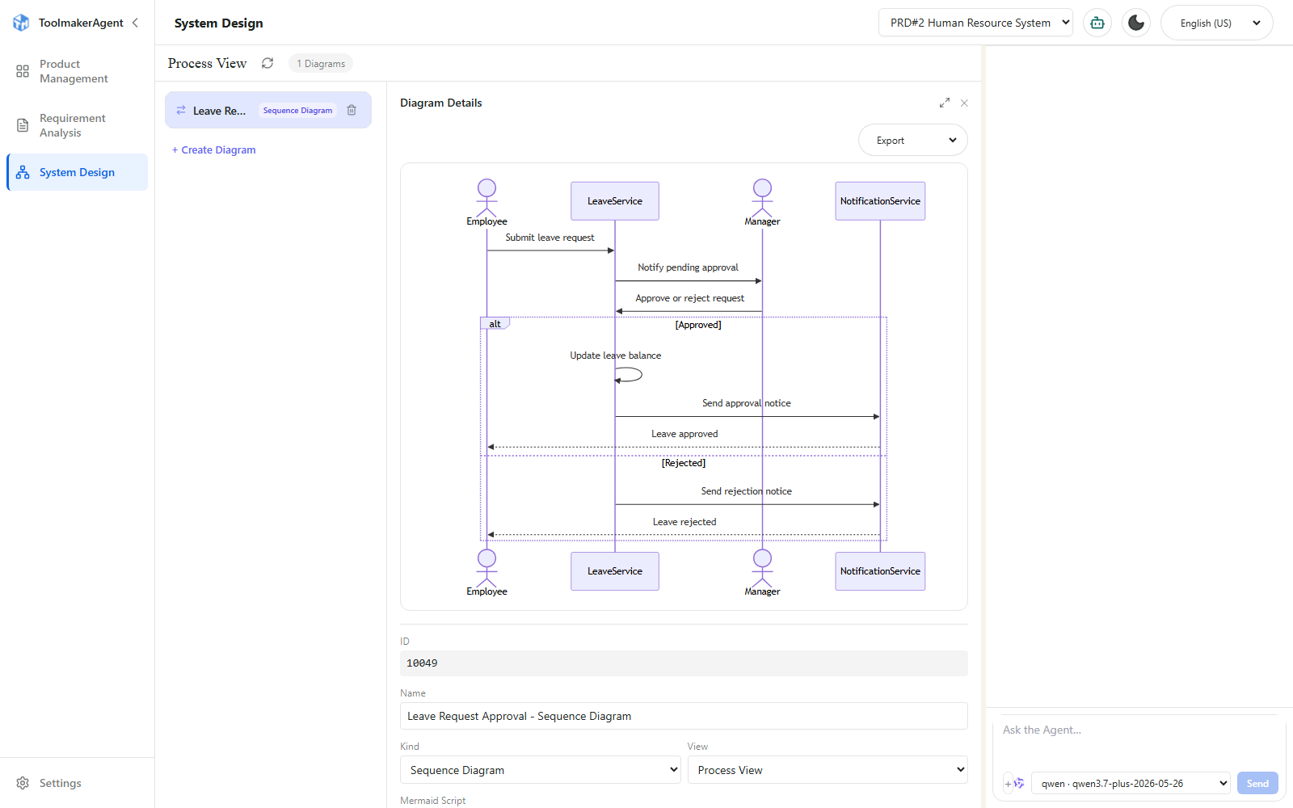Click the Process View heading
Image resolution: width=1293 pixels, height=808 pixels.
pyautogui.click(x=207, y=63)
